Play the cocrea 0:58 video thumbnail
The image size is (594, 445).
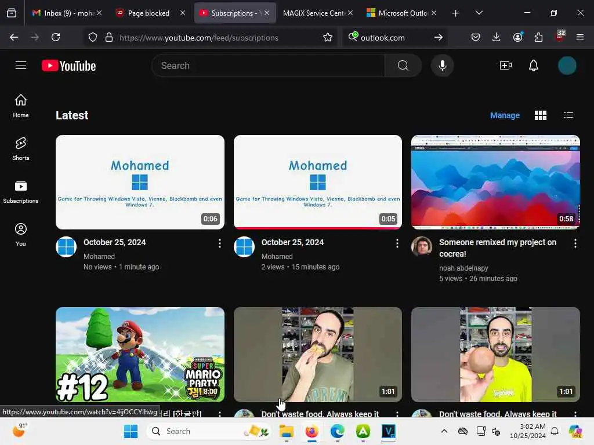point(495,182)
